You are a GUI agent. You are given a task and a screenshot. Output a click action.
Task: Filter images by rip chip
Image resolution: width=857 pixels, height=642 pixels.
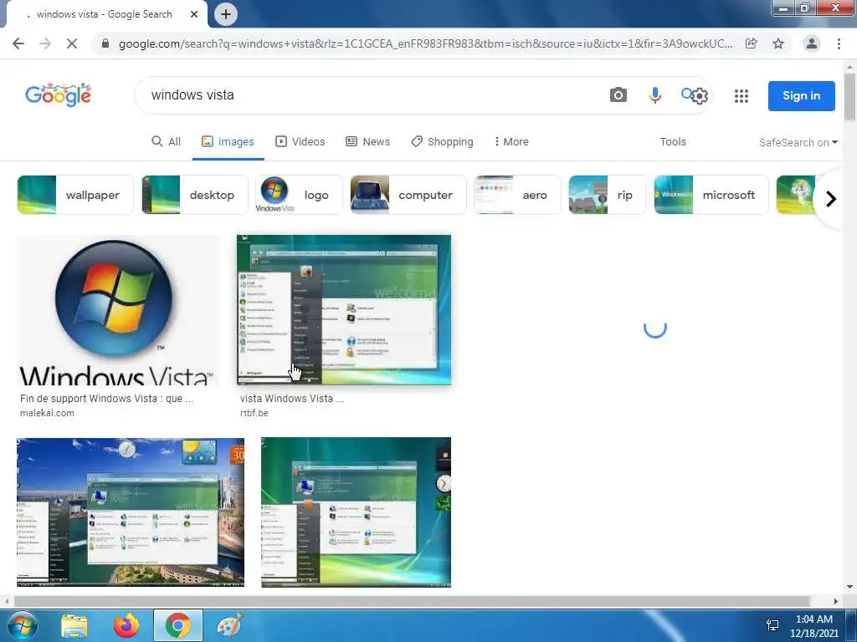[x=608, y=195]
